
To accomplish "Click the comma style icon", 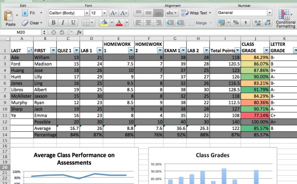I will tap(246, 22).
